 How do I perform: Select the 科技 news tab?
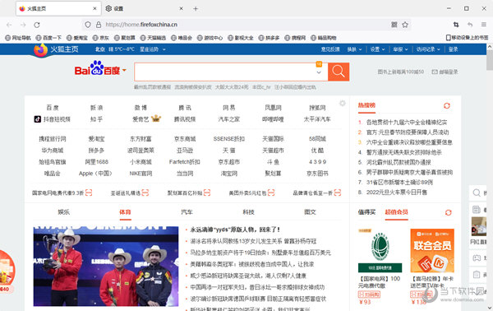tap(248, 212)
